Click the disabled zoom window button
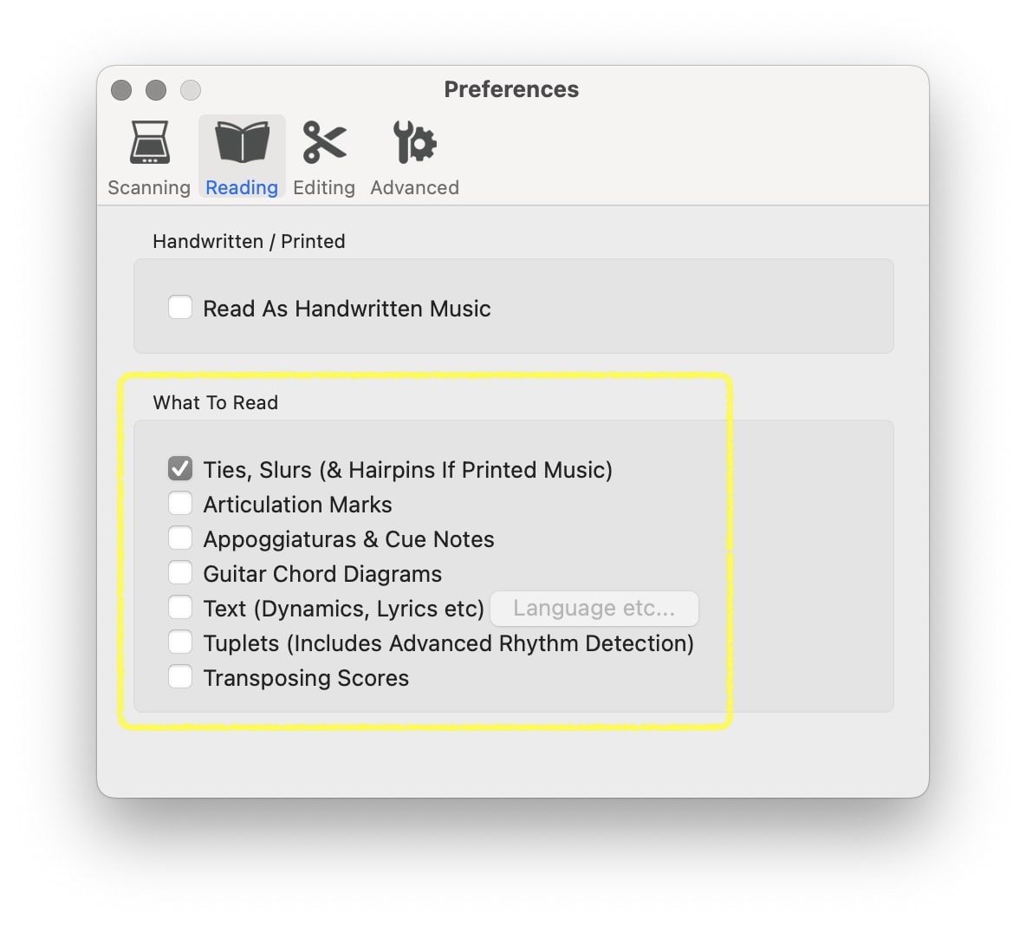 [x=191, y=90]
